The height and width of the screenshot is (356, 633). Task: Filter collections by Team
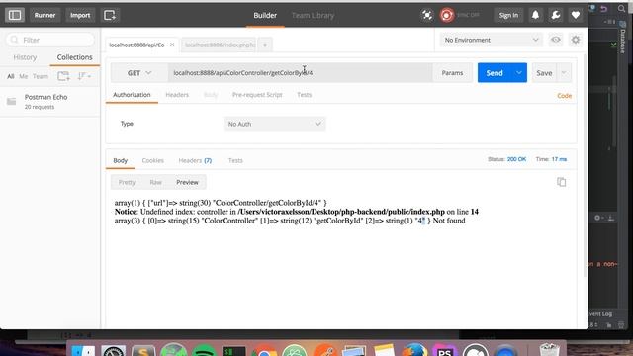click(41, 76)
